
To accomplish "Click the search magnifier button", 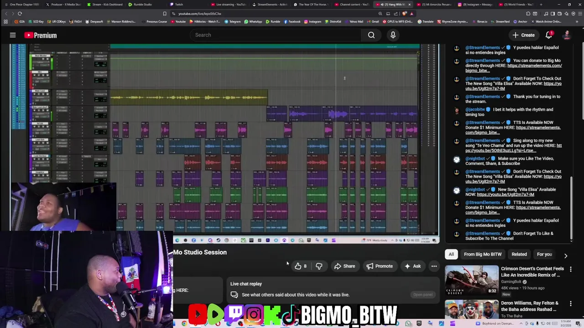I will pyautogui.click(x=371, y=35).
